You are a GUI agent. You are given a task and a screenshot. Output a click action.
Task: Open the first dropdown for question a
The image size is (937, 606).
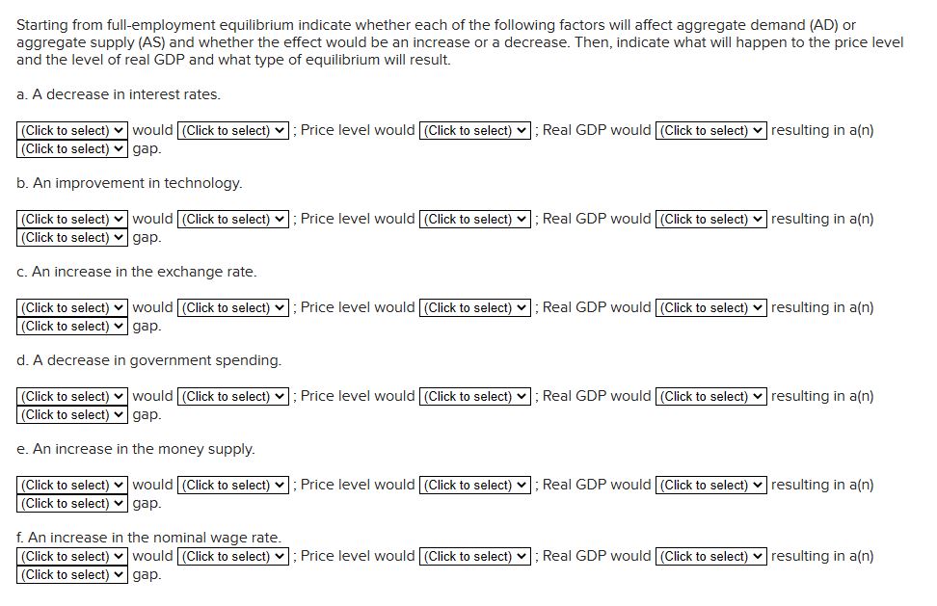click(x=71, y=129)
